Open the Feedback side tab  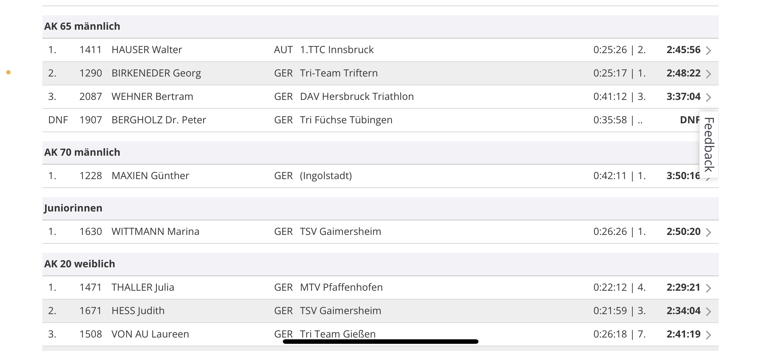point(709,145)
